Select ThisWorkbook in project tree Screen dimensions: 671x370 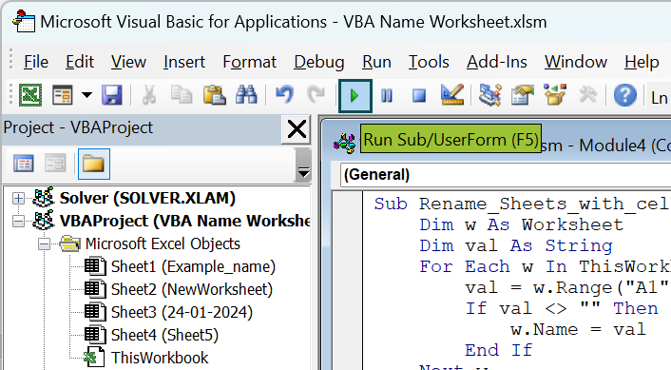tap(160, 358)
